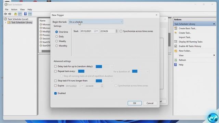Click the Refresh icon in Actions pane
Viewport: 219px width, 123px height.
pos(176,60)
